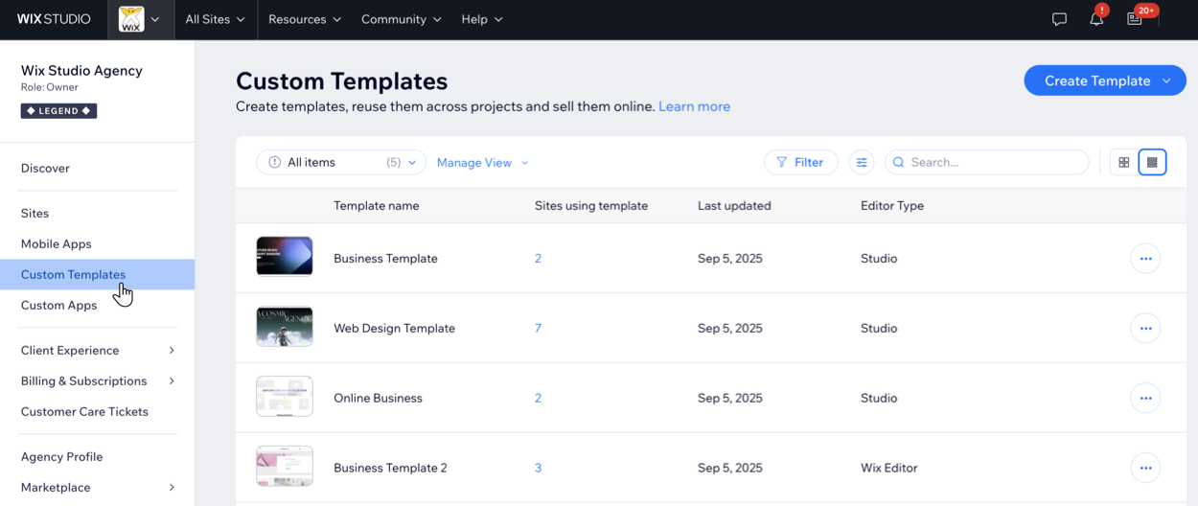Open the Create Template dropdown arrow

point(1166,81)
